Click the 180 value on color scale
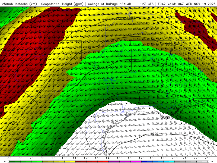This screenshot has width=217, height=163. tap(152, 158)
